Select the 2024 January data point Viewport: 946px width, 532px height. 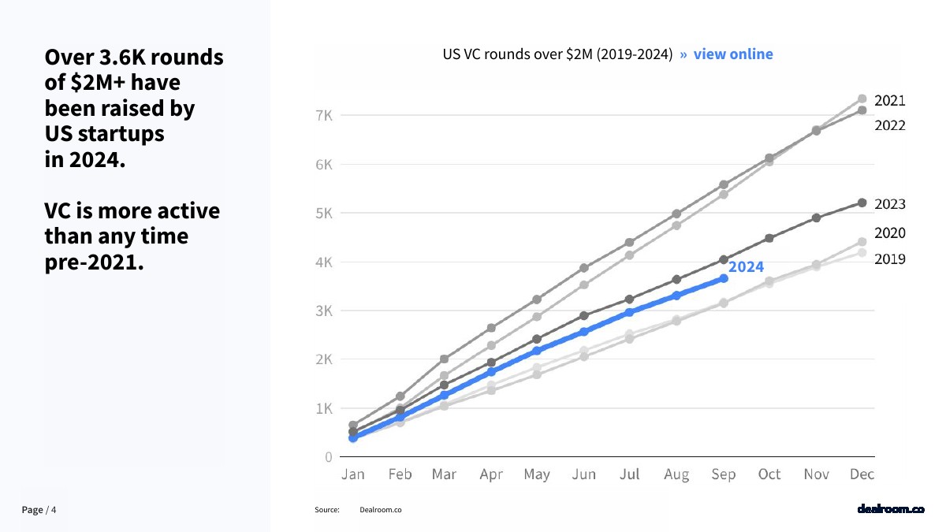353,437
